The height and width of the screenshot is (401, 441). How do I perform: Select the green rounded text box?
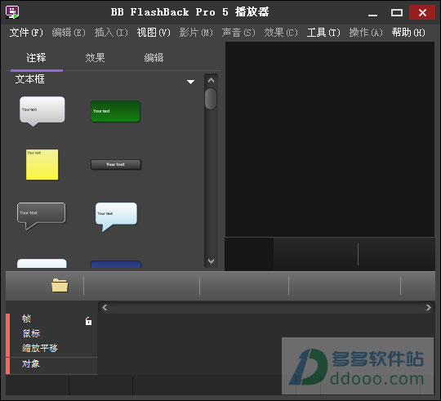tap(115, 111)
